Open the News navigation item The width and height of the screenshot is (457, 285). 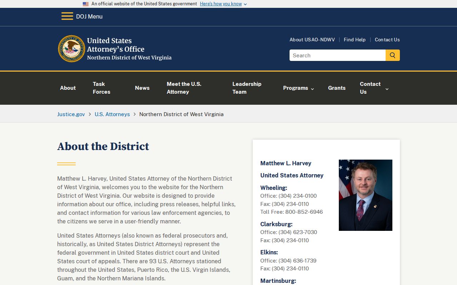pyautogui.click(x=142, y=88)
